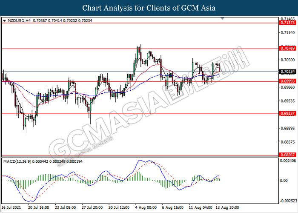Click the current price label 0.70234

288,72
